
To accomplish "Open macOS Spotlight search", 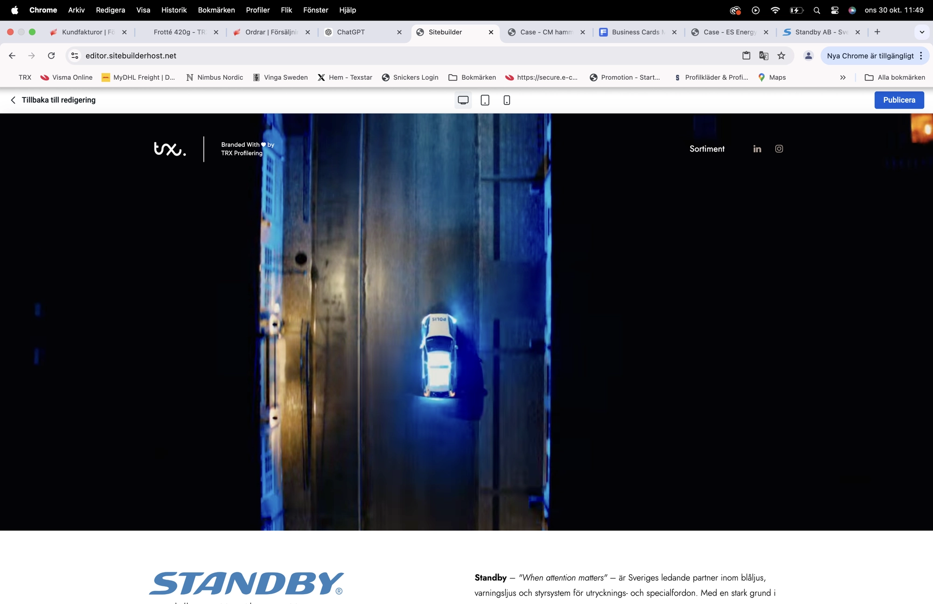I will [816, 10].
